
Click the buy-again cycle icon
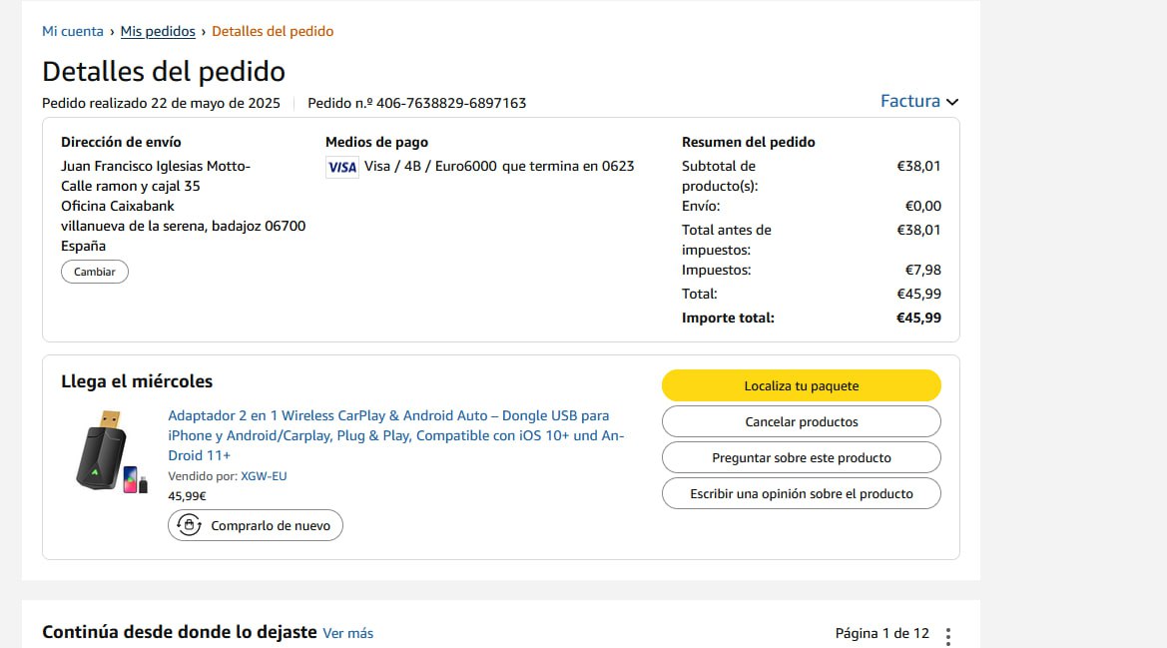(189, 525)
